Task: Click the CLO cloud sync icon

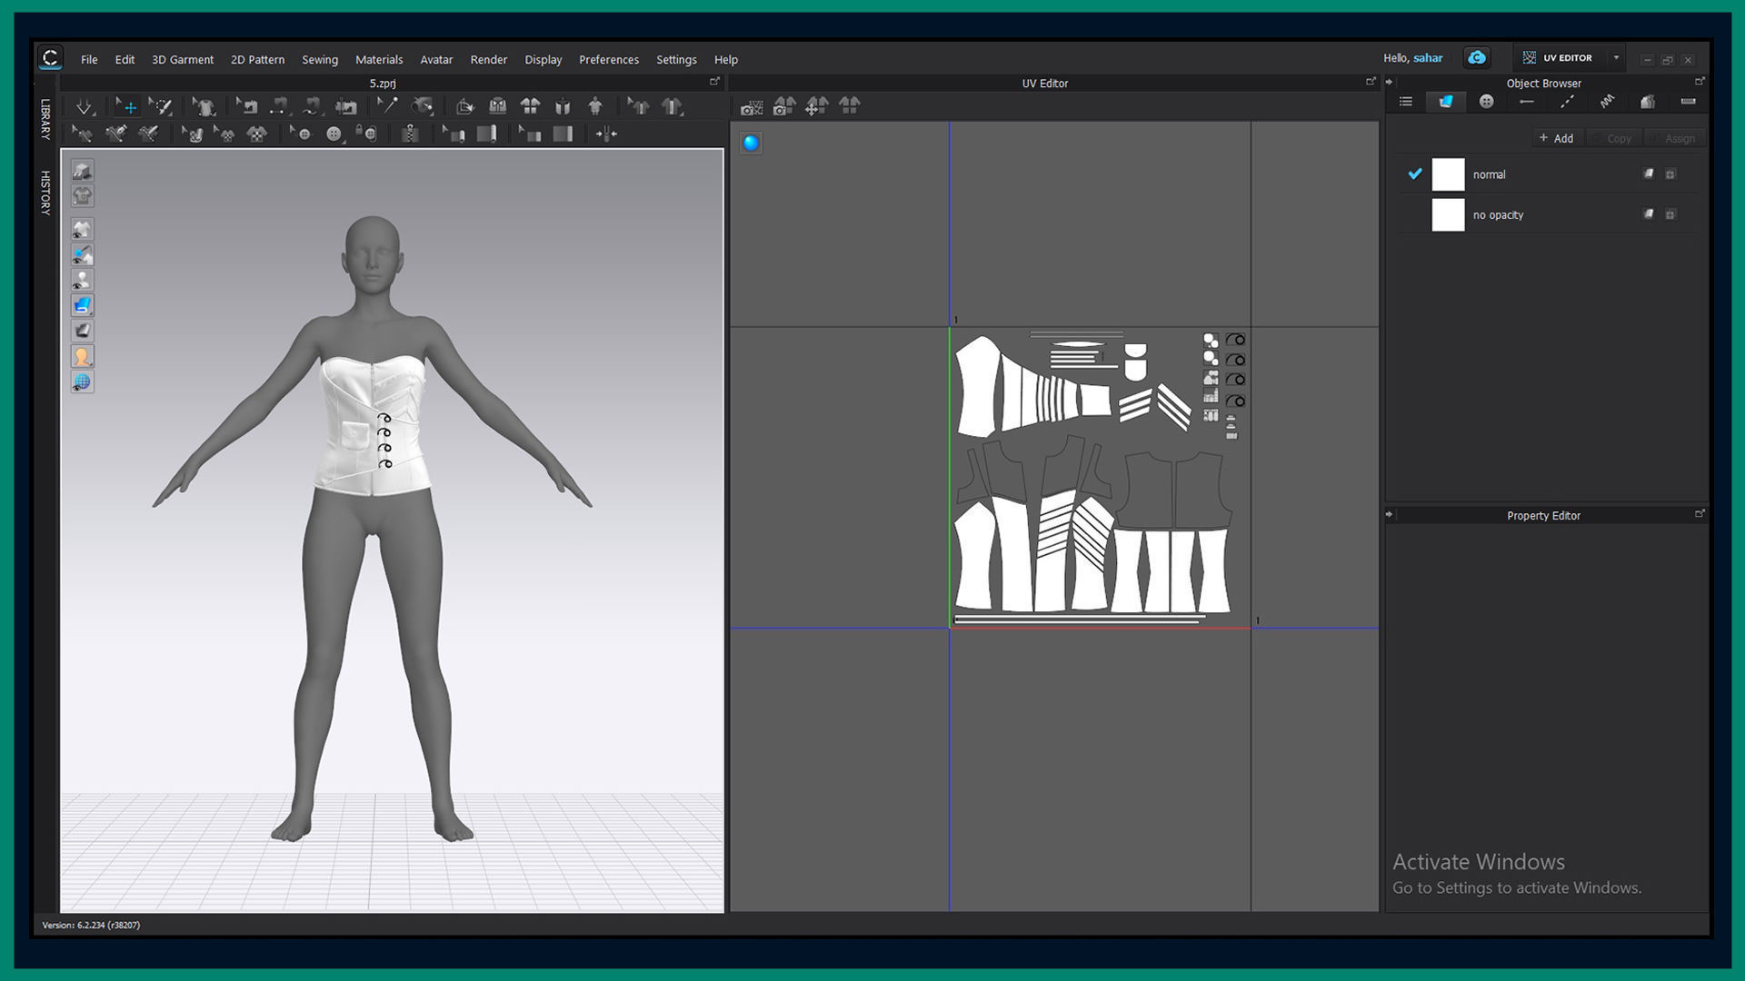Action: (x=1477, y=58)
